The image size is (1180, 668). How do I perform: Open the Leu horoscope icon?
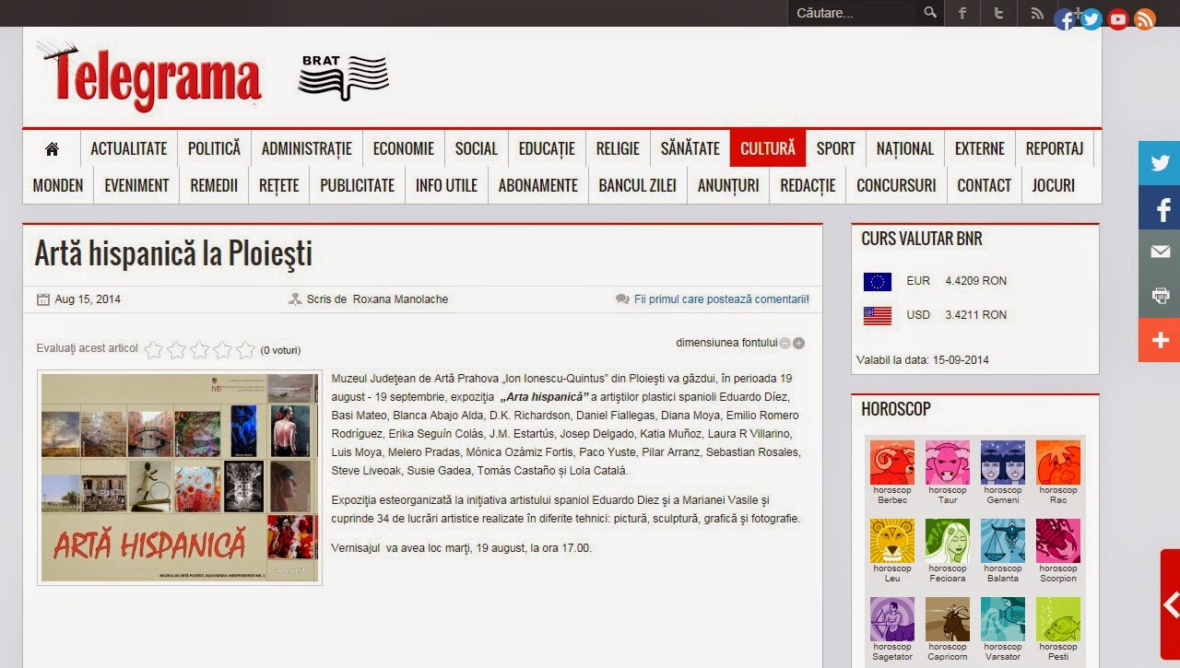pos(892,541)
